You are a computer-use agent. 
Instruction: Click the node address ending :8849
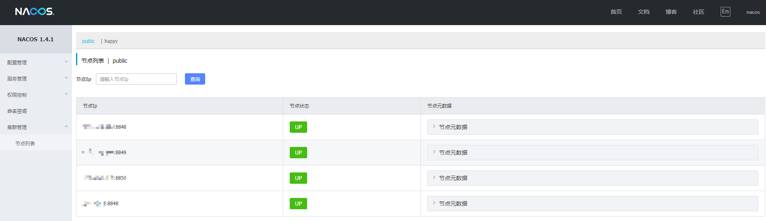104,153
